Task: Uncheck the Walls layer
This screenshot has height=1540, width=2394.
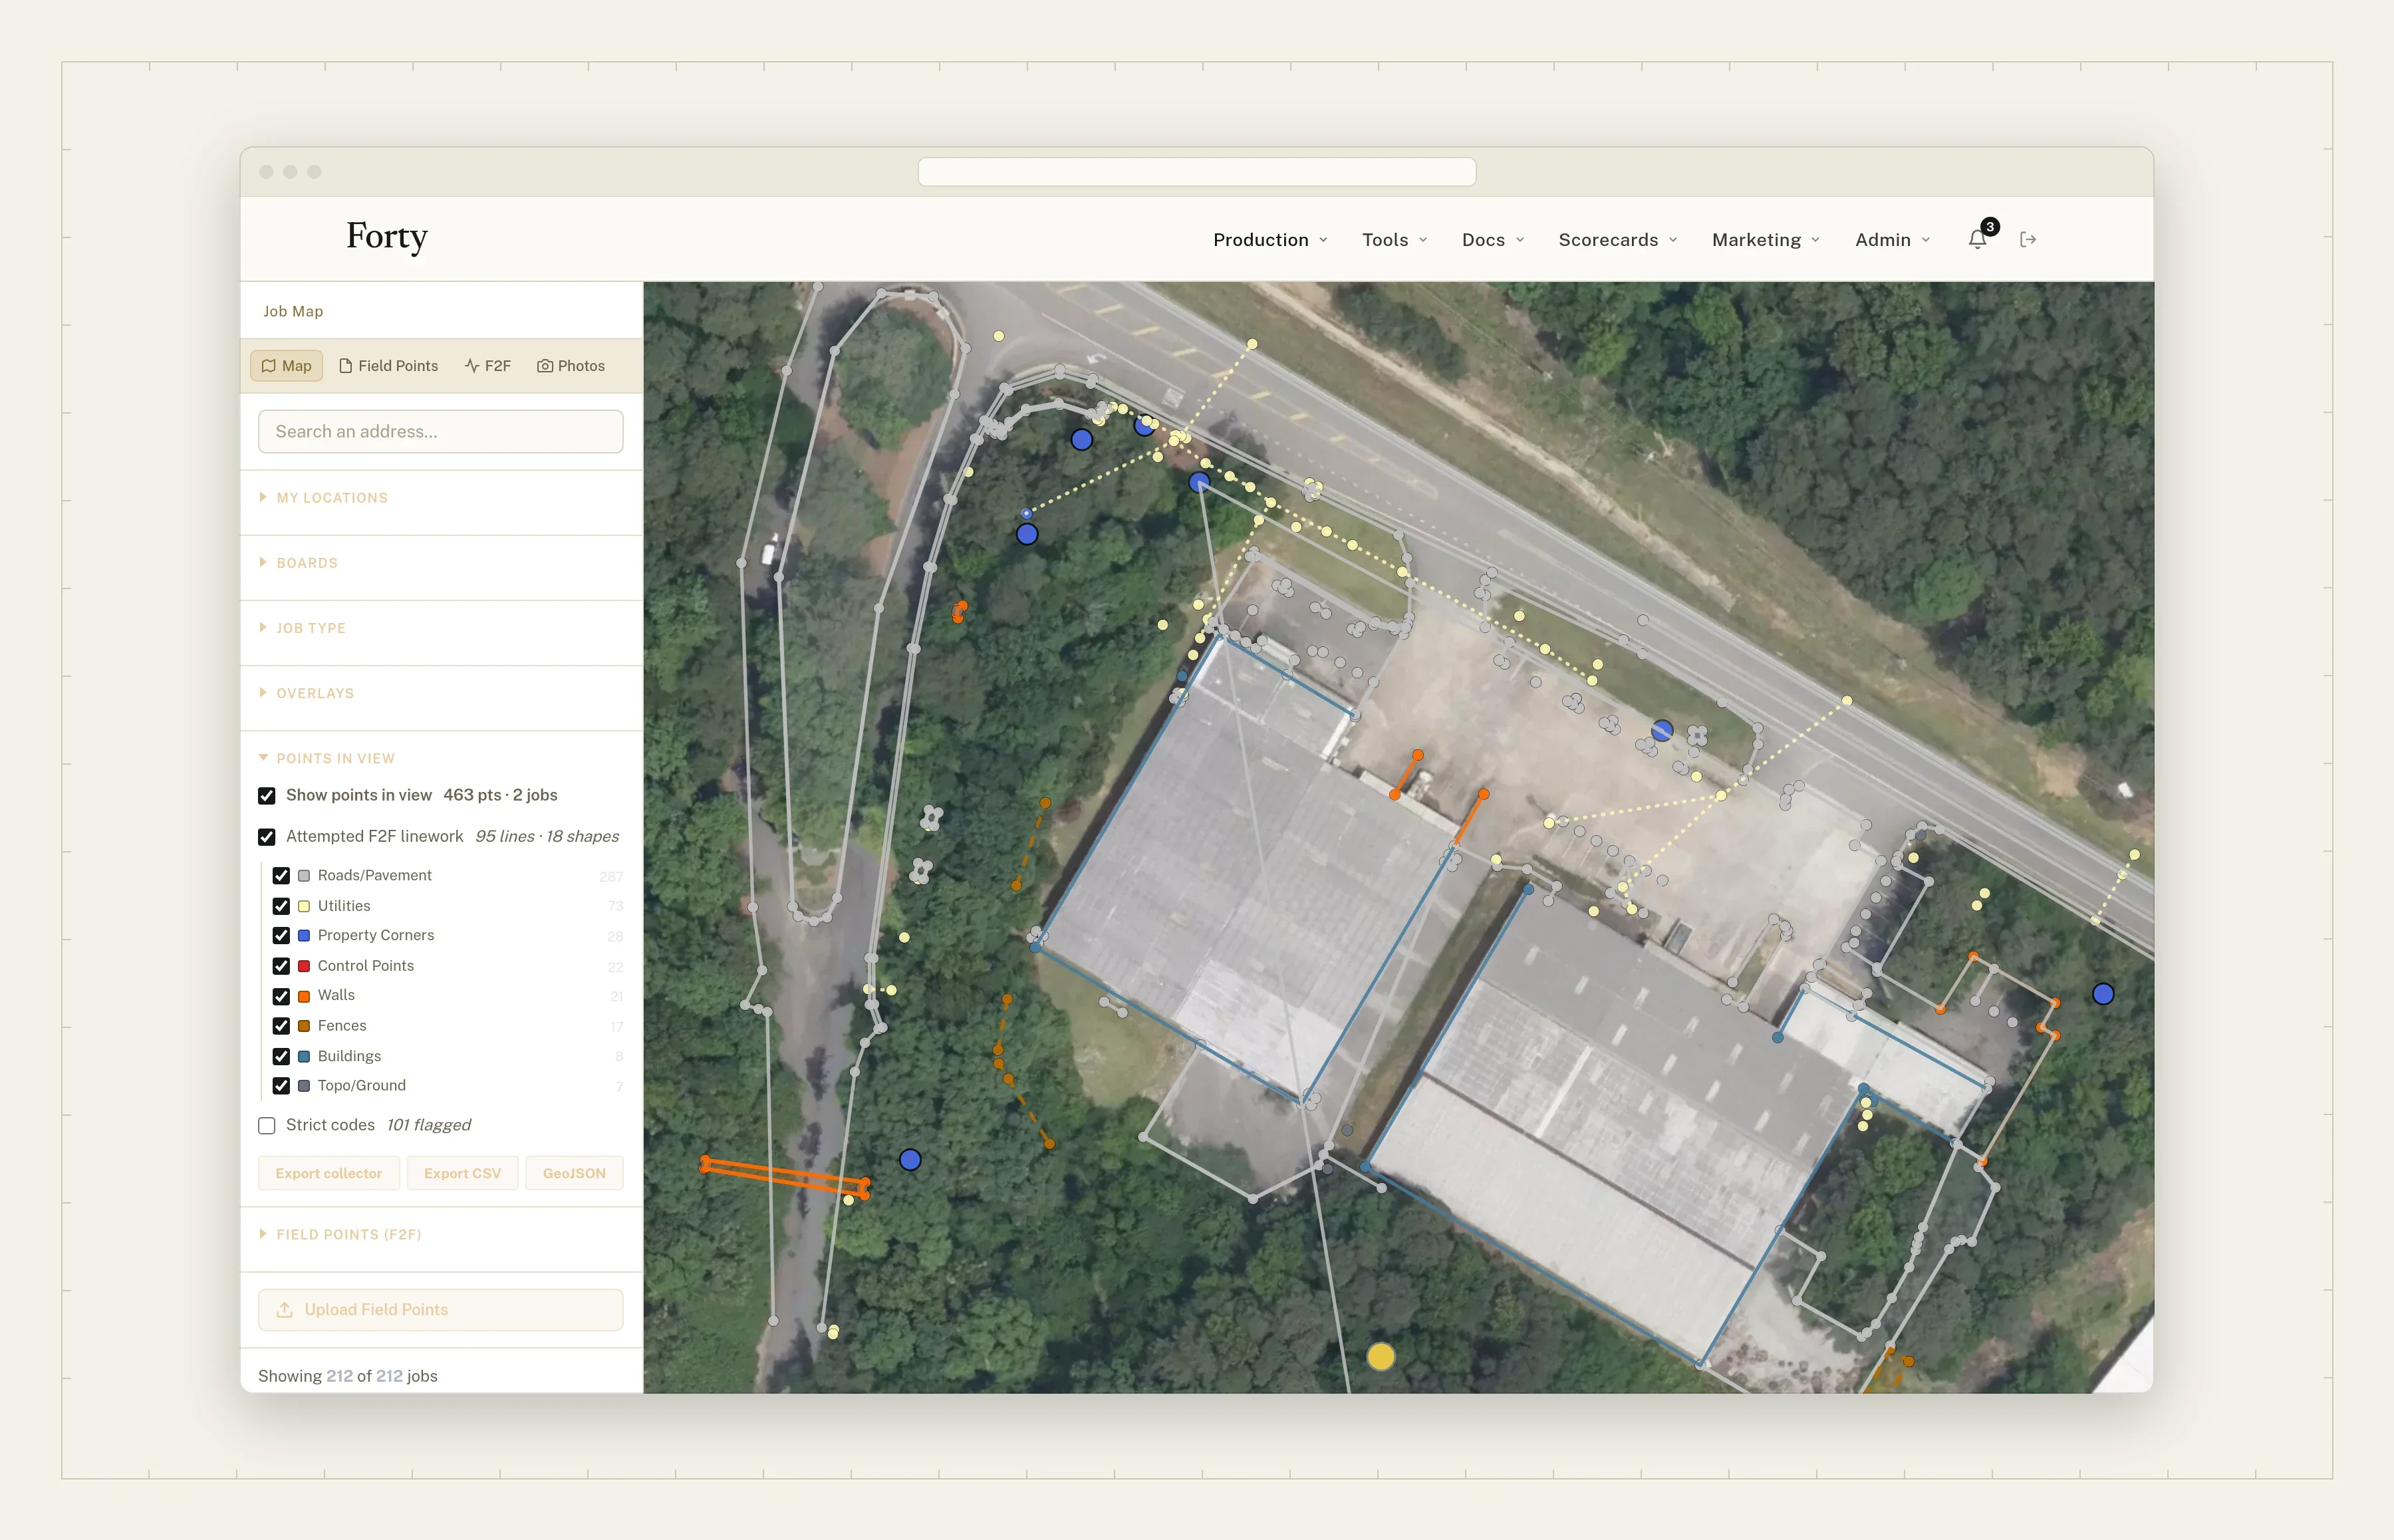Action: coord(281,996)
